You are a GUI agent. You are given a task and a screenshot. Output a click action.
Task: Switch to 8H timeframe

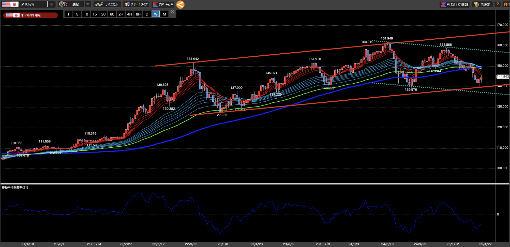pos(138,14)
